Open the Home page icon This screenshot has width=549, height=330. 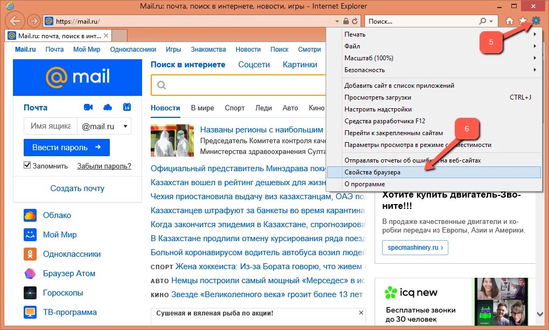point(510,21)
